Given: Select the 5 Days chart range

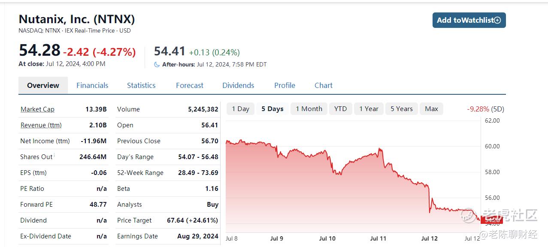Looking at the screenshot, I should click(272, 109).
